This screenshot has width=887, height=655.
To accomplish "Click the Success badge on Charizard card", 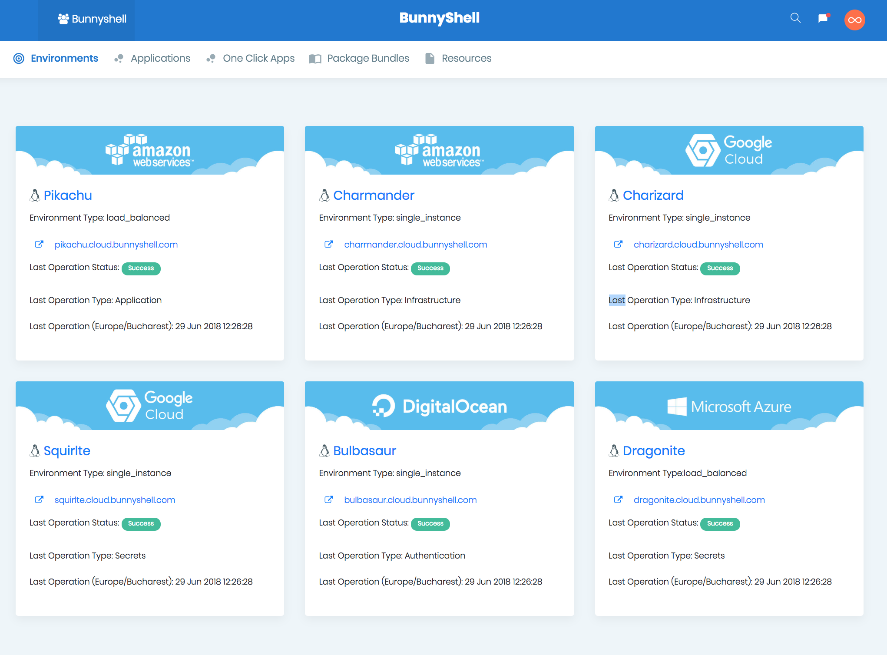I will coord(720,268).
